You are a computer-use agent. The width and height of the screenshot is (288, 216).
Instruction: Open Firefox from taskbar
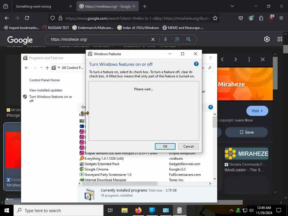coord(138,210)
